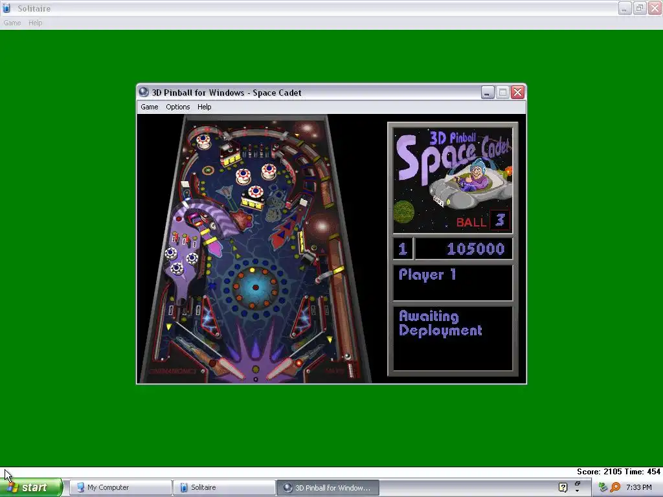Click the language bar help icon

point(563,487)
